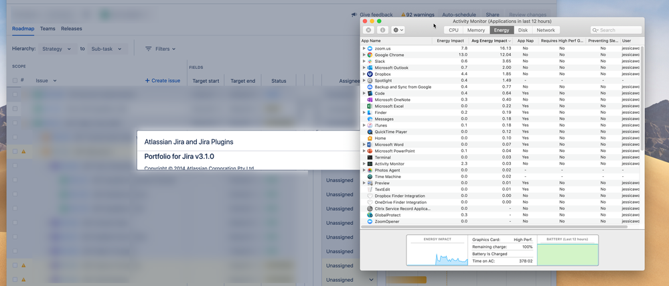Click the Preview app icon
Screen dimensions: 669x286
(370, 183)
